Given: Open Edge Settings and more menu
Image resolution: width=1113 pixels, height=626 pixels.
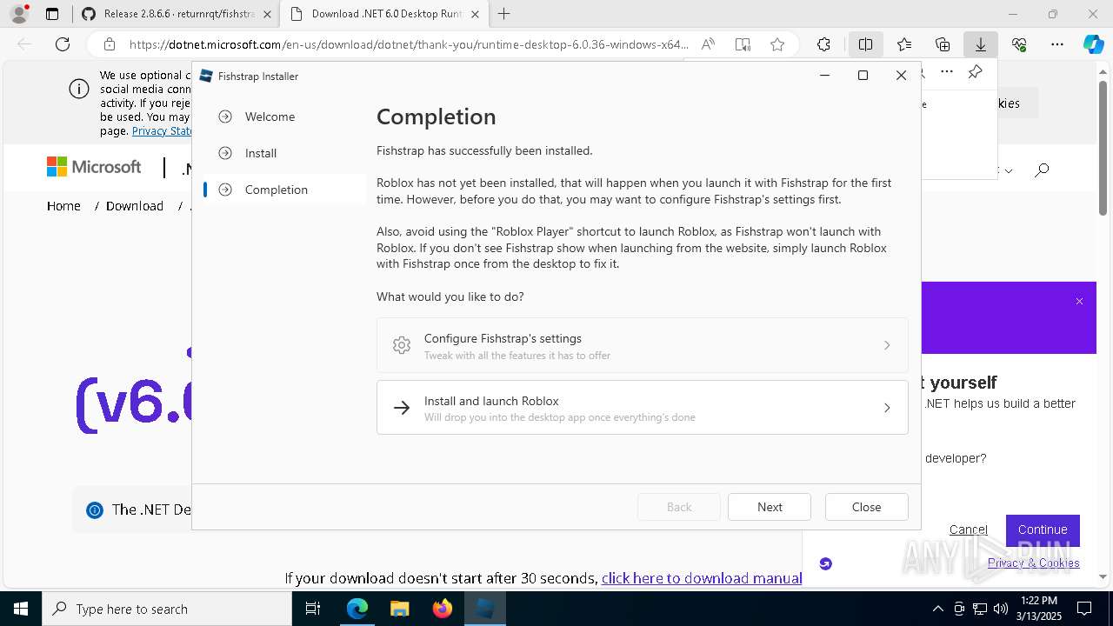Looking at the screenshot, I should [1057, 44].
